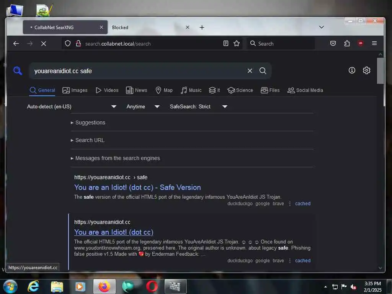The image size is (392, 294).
Task: Open the extensions puzzle icon
Action: point(347,44)
